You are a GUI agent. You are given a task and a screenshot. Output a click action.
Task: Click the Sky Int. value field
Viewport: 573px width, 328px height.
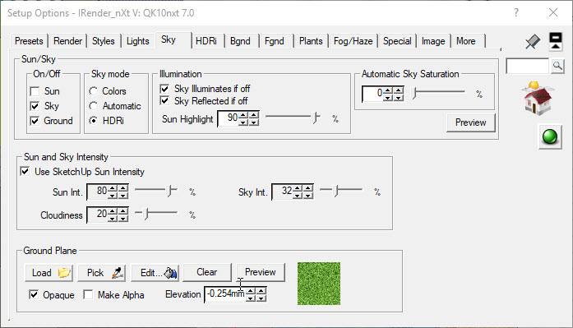(283, 191)
